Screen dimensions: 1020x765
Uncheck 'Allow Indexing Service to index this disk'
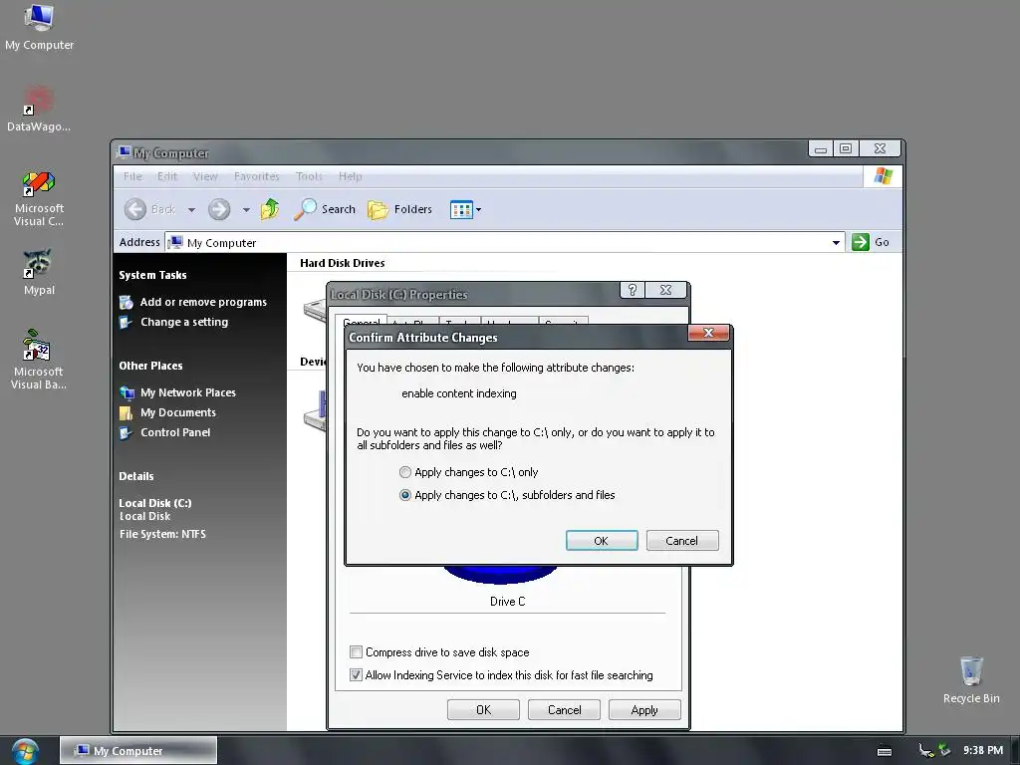click(356, 674)
